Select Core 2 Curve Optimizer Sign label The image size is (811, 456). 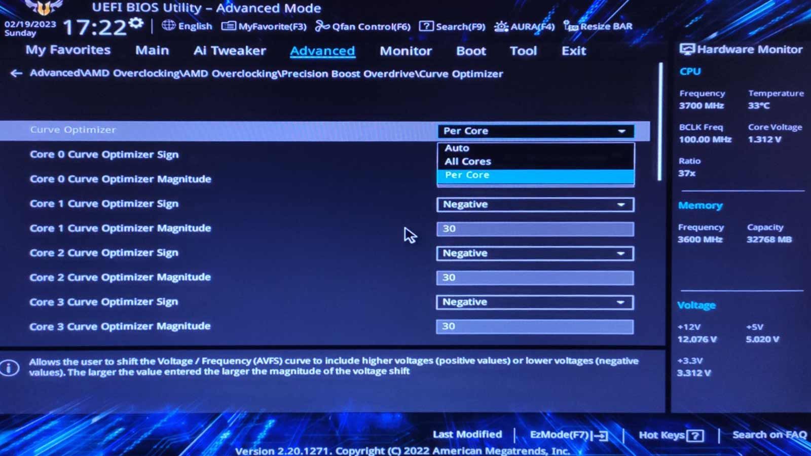[104, 253]
